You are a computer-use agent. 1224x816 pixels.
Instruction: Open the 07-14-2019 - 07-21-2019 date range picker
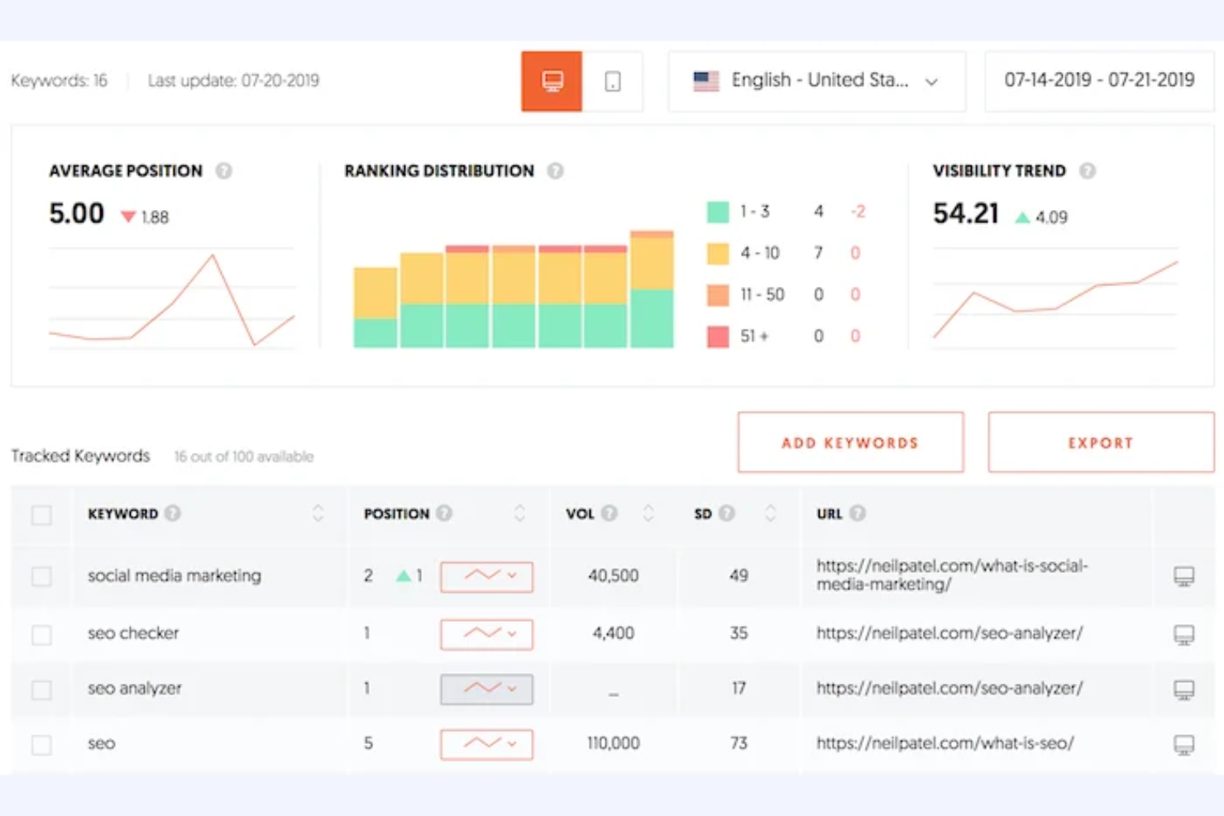[1098, 80]
